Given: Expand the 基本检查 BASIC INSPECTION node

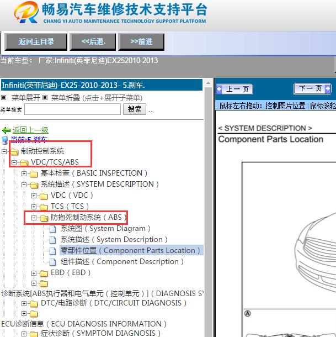Looking at the screenshot, I should 24,173.
